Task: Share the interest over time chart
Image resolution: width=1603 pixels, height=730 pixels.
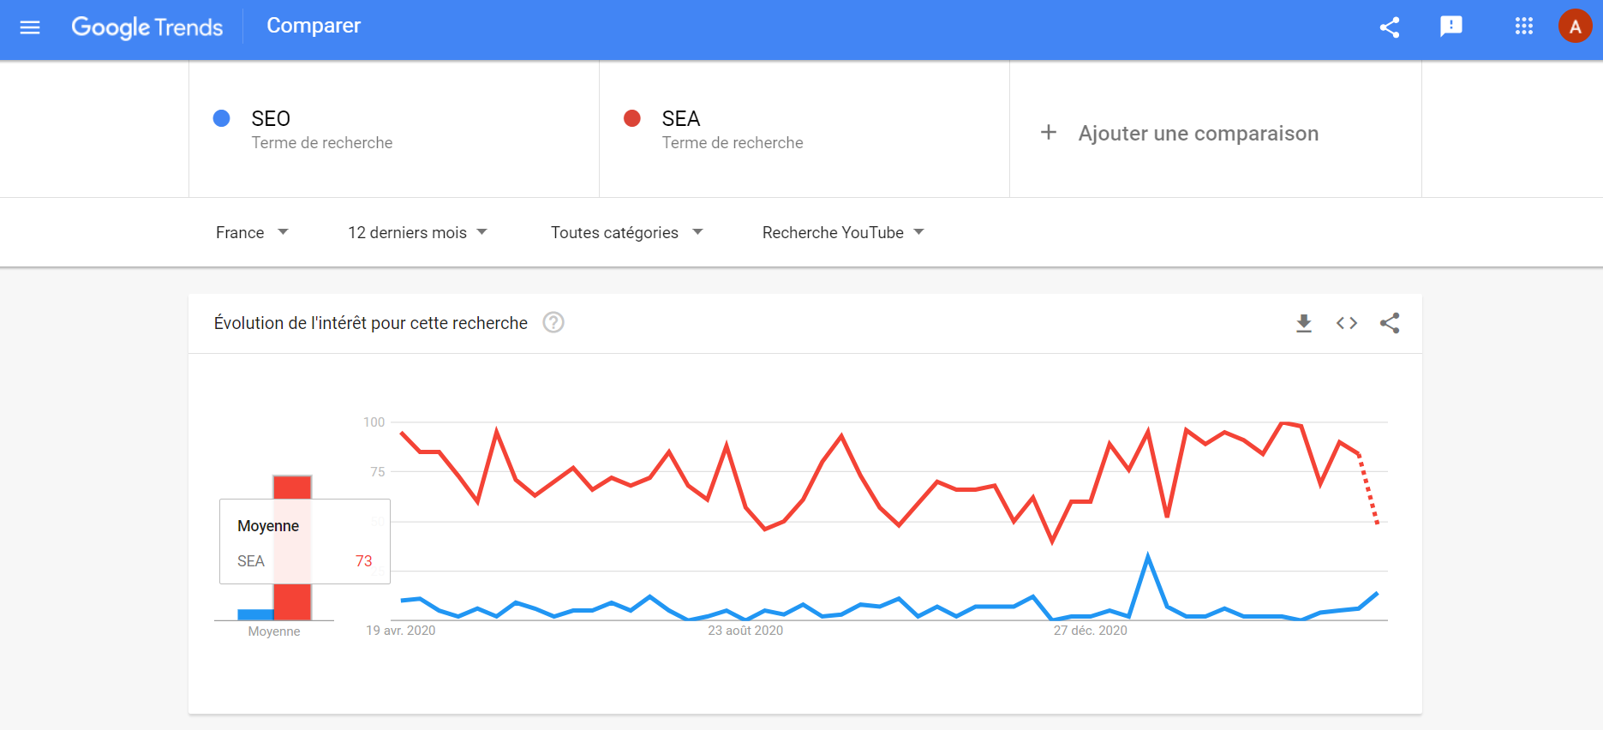Action: pos(1390,323)
